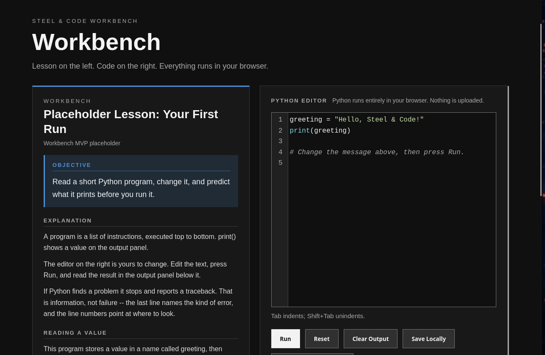
Task: Click 'Python runs entirely in your browser' note
Action: point(408,101)
